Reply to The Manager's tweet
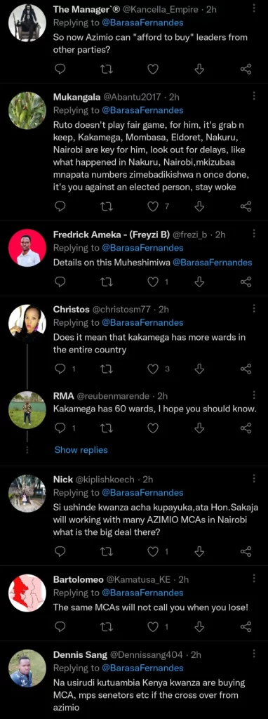 tap(60, 69)
